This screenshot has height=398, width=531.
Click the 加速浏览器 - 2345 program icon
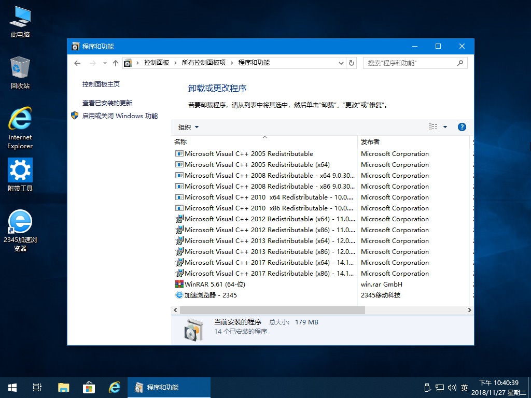pos(179,295)
